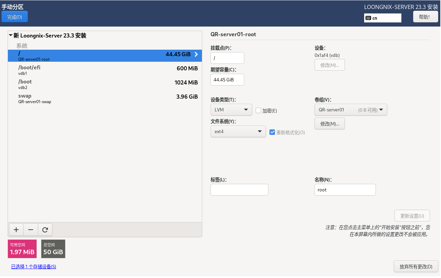Click the 可用空间 1.97 MiB box
441x278 pixels.
click(22, 249)
